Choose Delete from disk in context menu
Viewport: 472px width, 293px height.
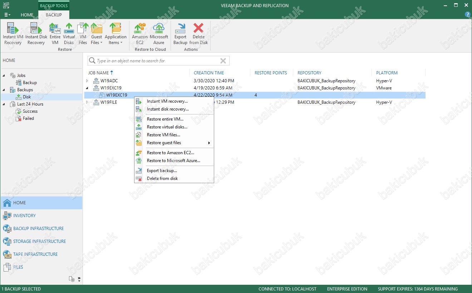(x=174, y=179)
